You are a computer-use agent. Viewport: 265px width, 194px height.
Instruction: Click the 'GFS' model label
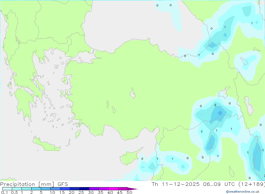(63, 184)
